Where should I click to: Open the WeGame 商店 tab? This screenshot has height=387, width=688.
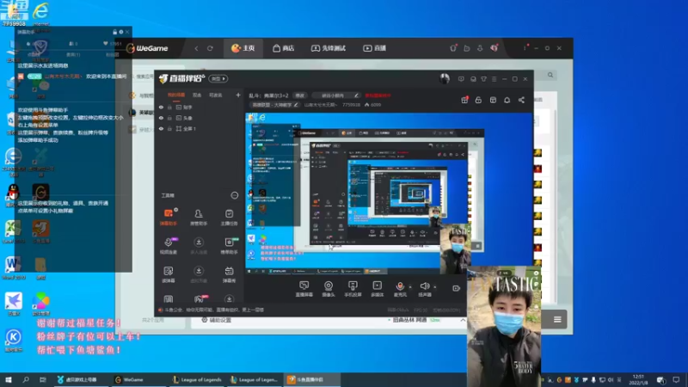284,48
